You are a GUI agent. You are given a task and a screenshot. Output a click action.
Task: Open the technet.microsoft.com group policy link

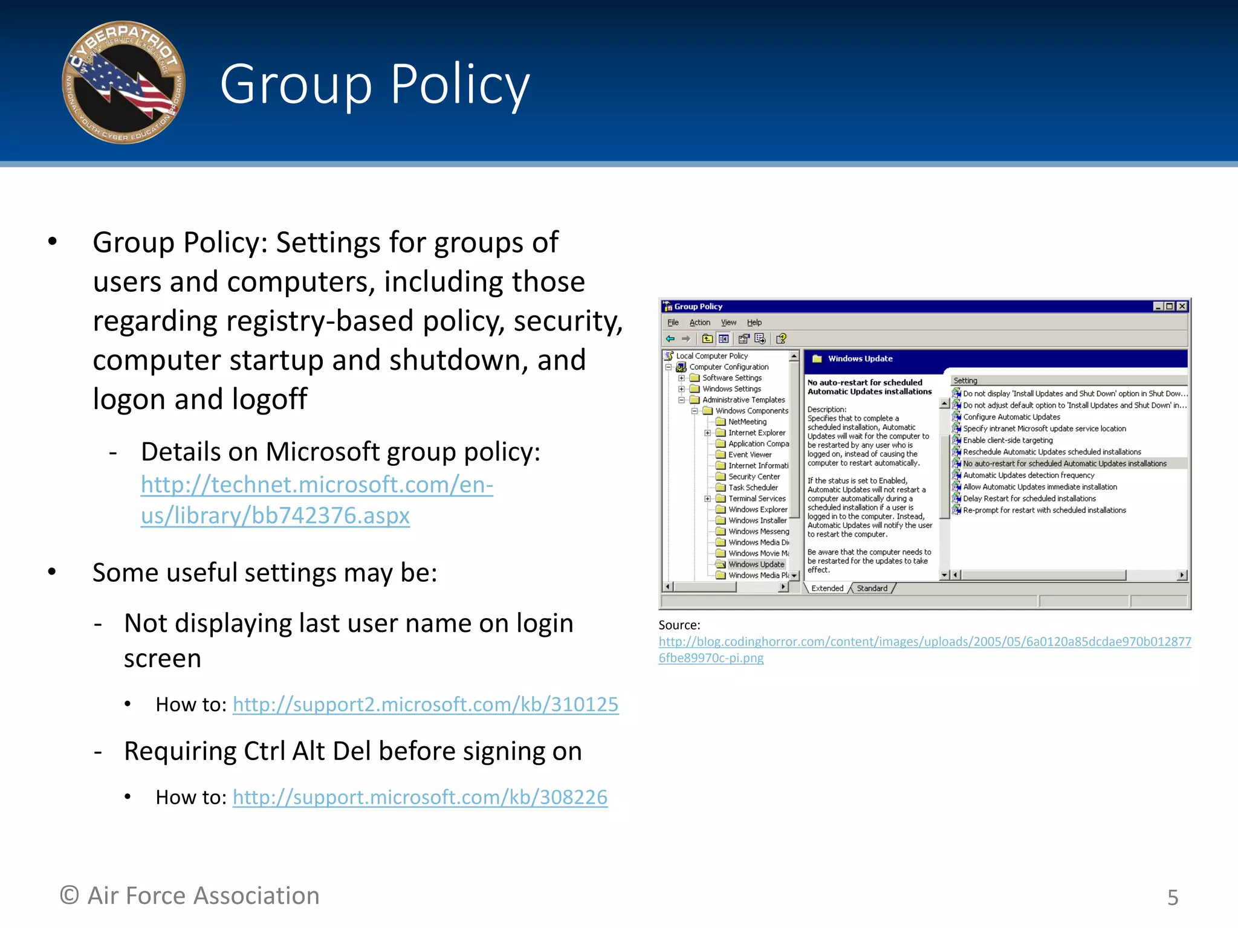pyautogui.click(x=317, y=500)
